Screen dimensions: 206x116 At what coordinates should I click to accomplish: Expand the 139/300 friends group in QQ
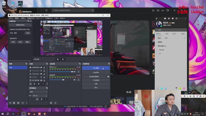click(157, 50)
